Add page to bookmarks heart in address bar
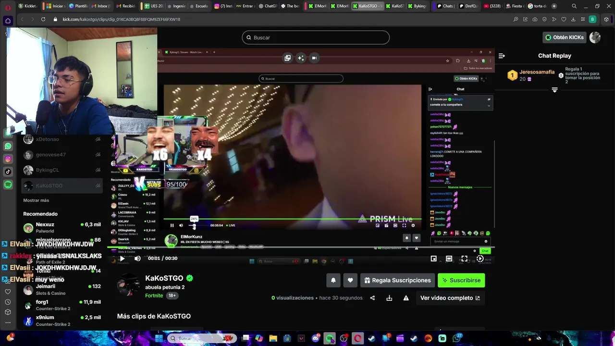Screen dimensions: 615x346 point(564,19)
